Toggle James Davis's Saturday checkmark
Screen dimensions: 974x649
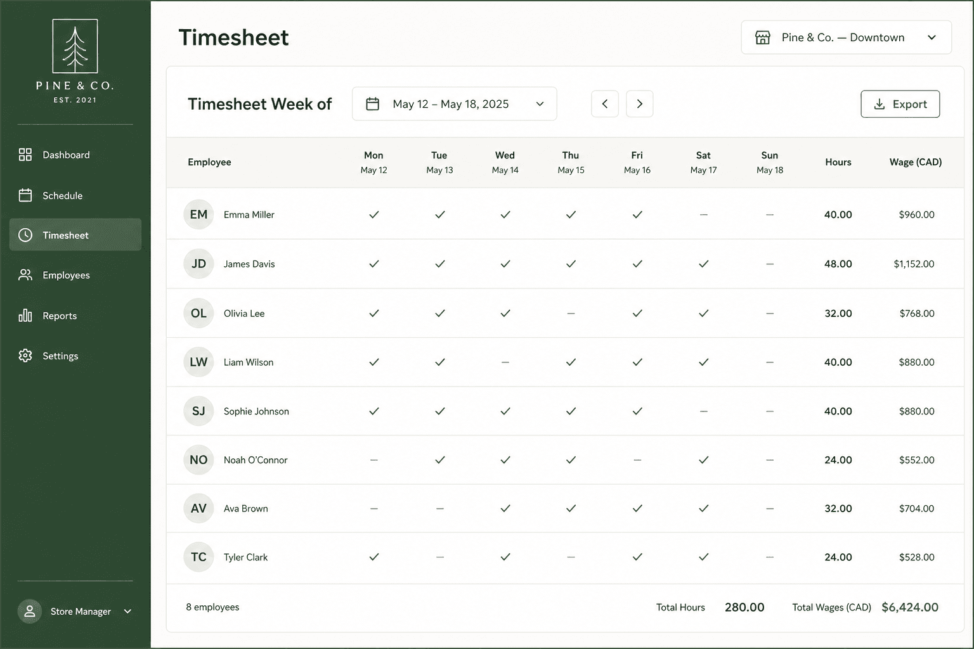(704, 264)
